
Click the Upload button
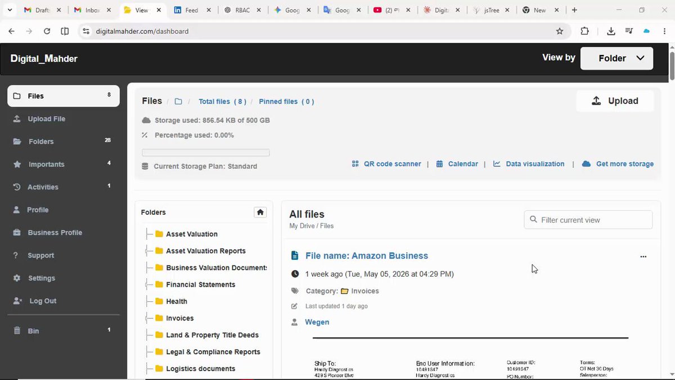(x=615, y=101)
